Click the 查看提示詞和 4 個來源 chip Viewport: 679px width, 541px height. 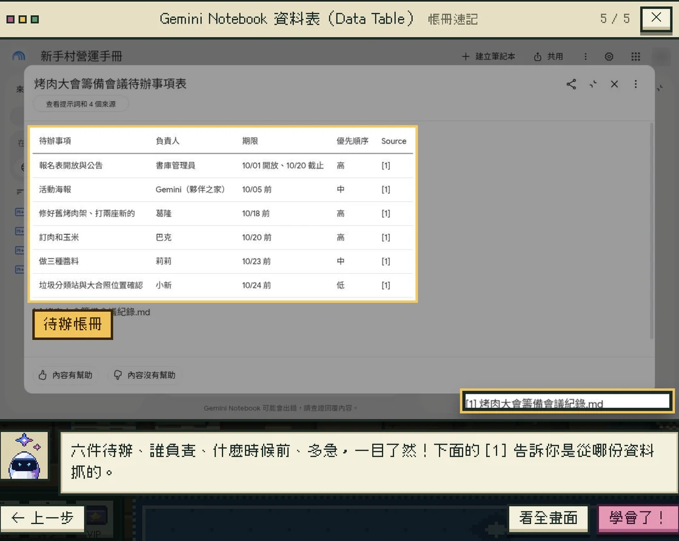coord(81,104)
